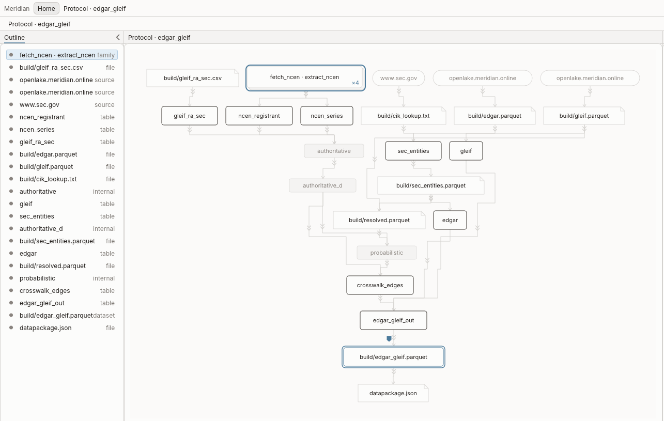Select build/resolved.parquet in outline

62,266
